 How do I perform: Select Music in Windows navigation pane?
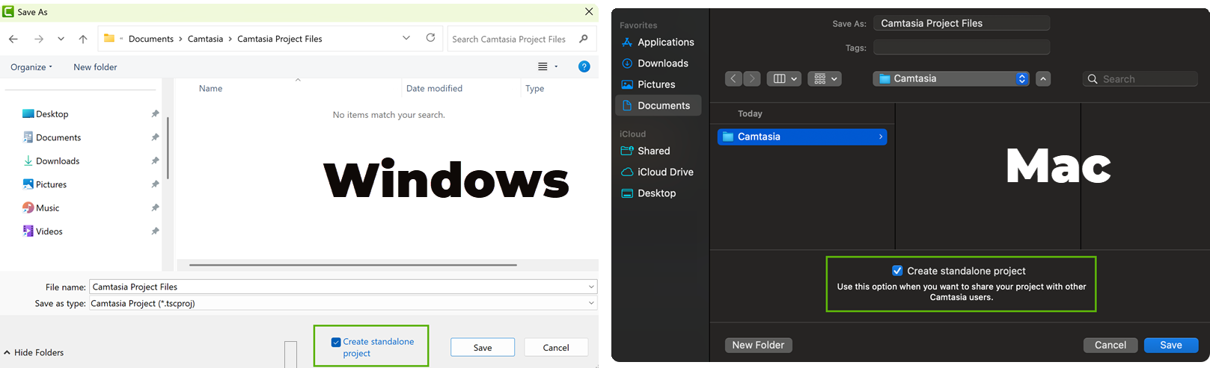[x=40, y=208]
